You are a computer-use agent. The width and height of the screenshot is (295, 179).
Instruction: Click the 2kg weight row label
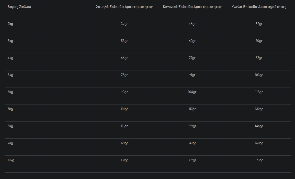point(10,24)
